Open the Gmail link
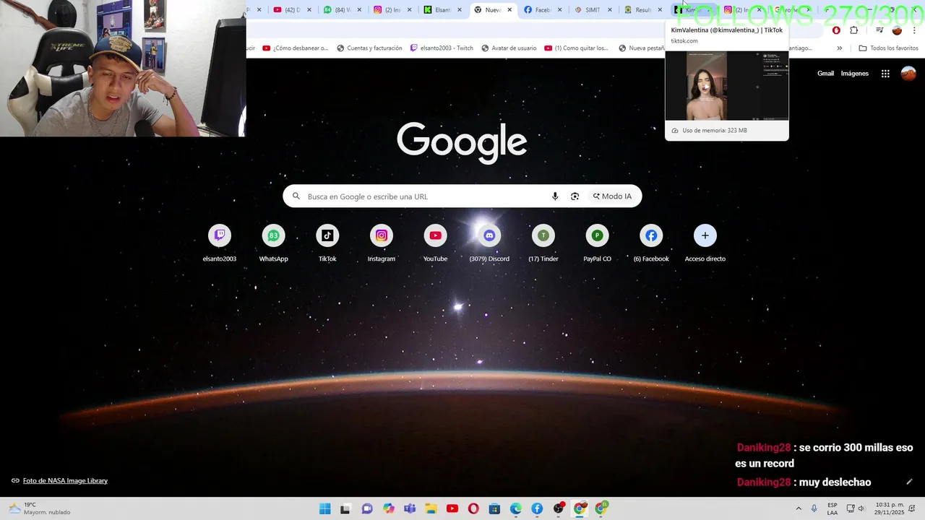This screenshot has width=925, height=520. tap(825, 74)
